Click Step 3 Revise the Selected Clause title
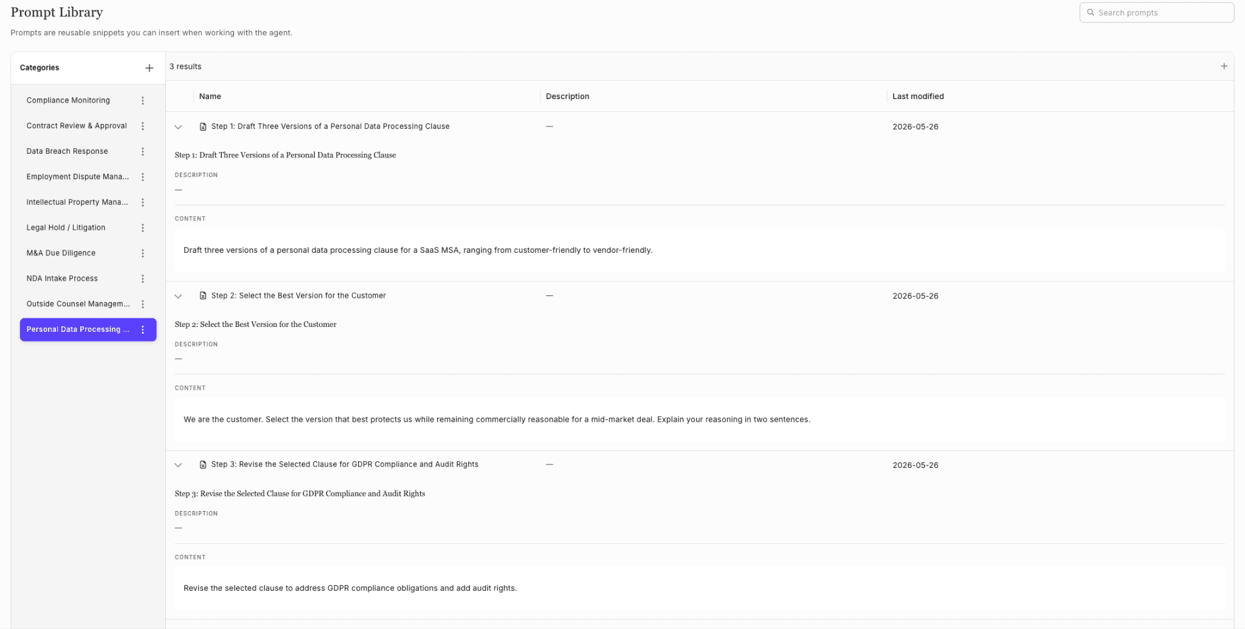 click(x=345, y=465)
